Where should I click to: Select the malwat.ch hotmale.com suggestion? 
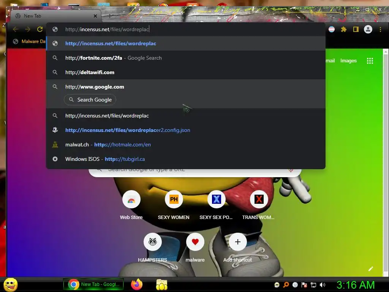click(186, 144)
